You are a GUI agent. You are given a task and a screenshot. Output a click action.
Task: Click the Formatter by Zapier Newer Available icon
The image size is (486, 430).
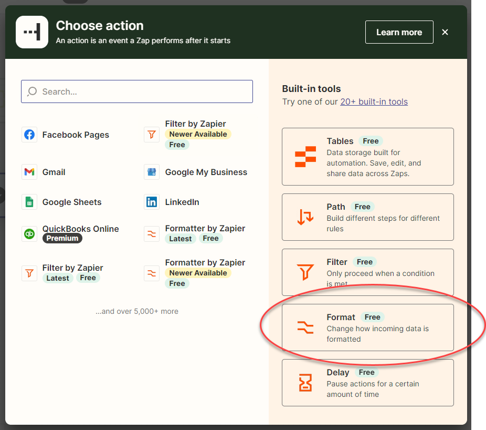tap(152, 273)
